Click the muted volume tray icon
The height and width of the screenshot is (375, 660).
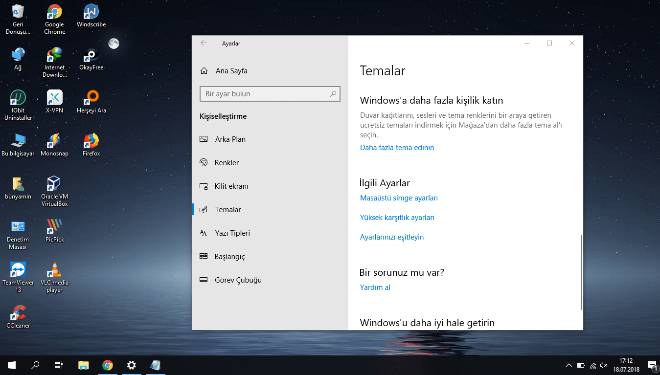(x=604, y=365)
